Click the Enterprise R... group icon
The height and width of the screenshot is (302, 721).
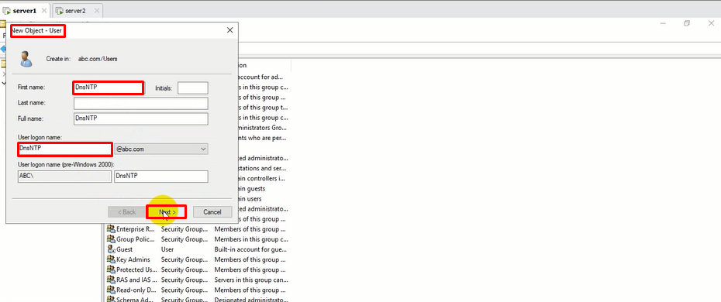pyautogui.click(x=111, y=229)
